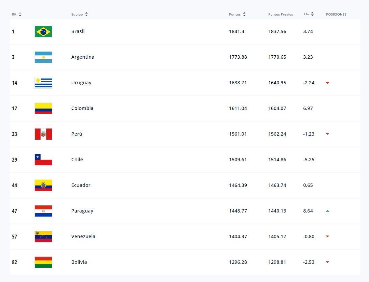Click the Colombia flag icon

tap(43, 108)
